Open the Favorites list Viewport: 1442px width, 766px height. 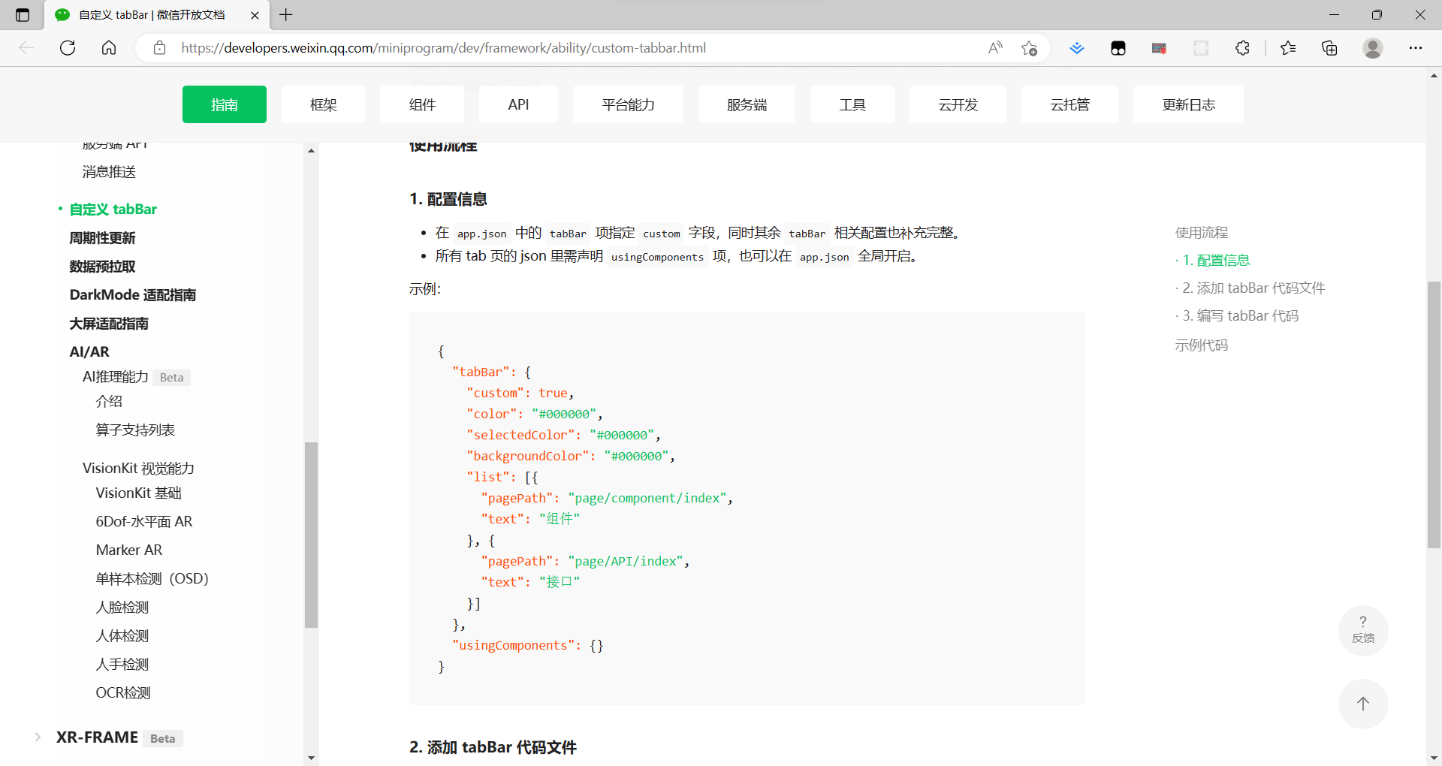pos(1288,47)
